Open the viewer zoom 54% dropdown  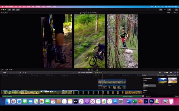click(169, 13)
